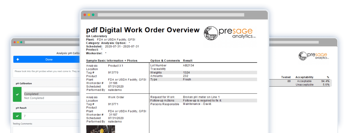The height and width of the screenshot is (133, 348).
Task: Click the scheduled range 2020-07-31 - 2020-07-31
Action: pyautogui.click(x=122, y=47)
